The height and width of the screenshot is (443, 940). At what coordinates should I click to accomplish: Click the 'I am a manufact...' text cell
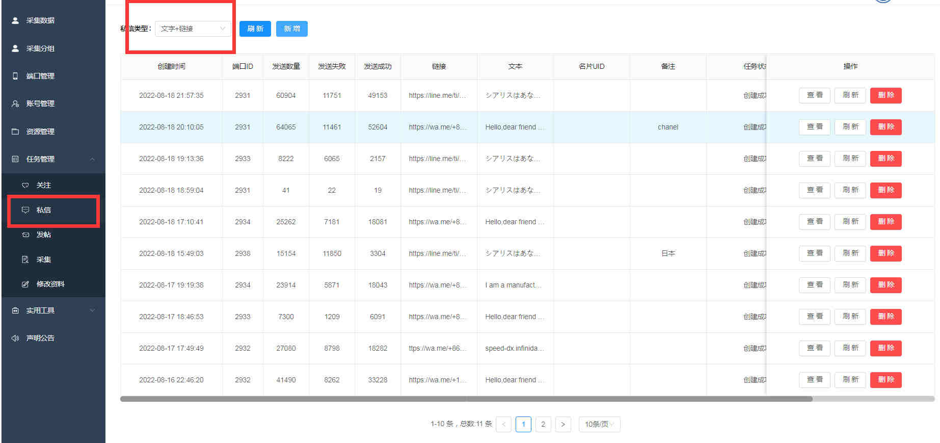(x=515, y=285)
